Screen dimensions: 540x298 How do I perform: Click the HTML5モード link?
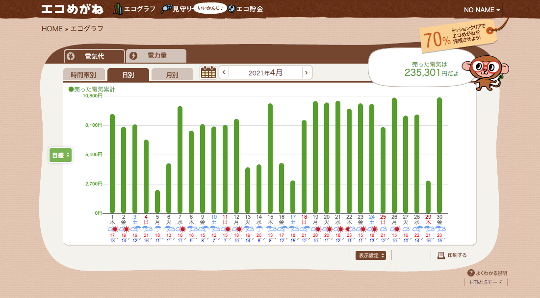(x=486, y=282)
